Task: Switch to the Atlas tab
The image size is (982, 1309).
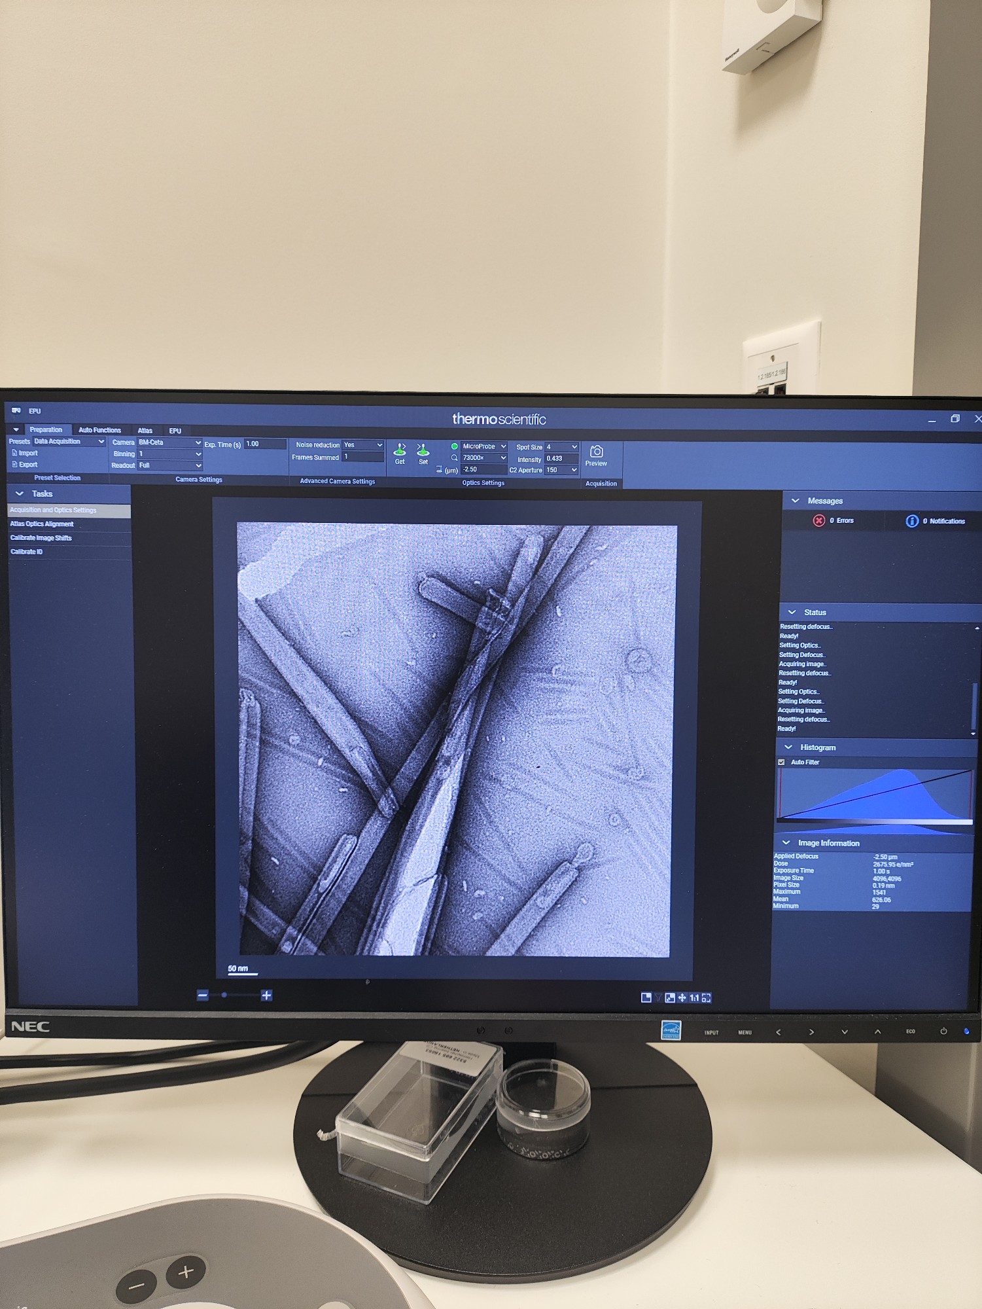Action: coord(145,431)
